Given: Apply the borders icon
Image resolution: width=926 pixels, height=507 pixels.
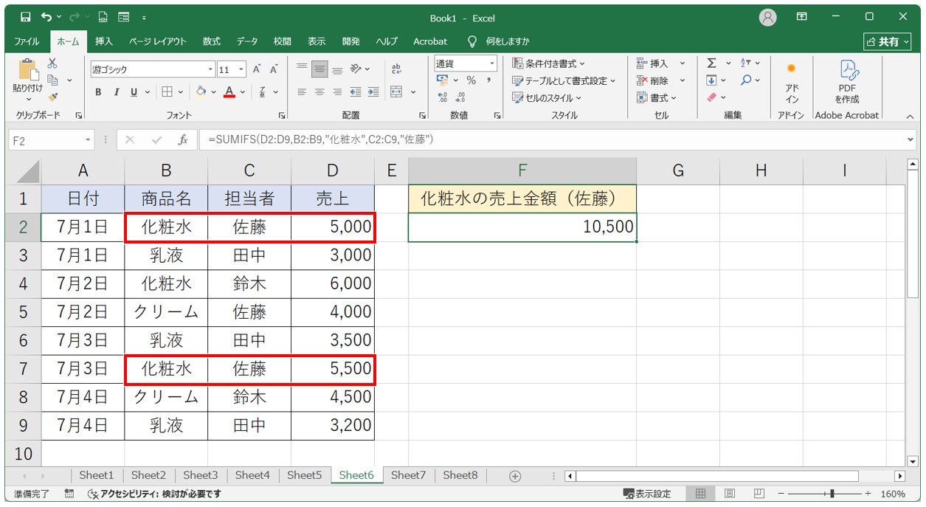Looking at the screenshot, I should pos(167,92).
